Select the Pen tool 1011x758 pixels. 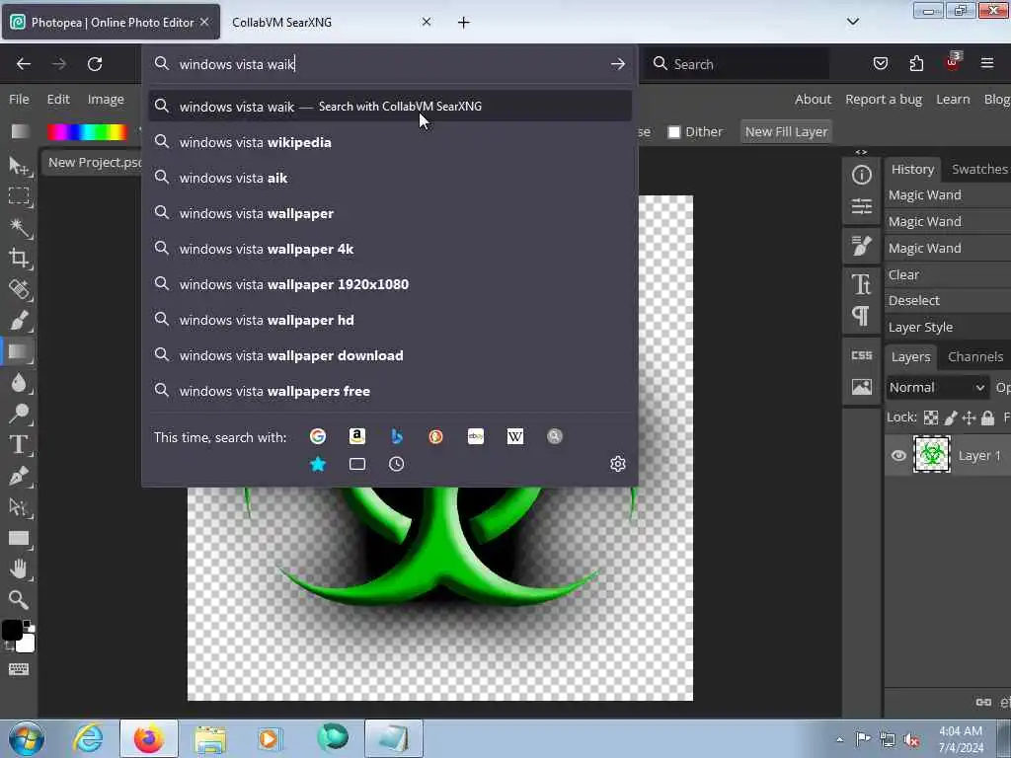tap(19, 476)
